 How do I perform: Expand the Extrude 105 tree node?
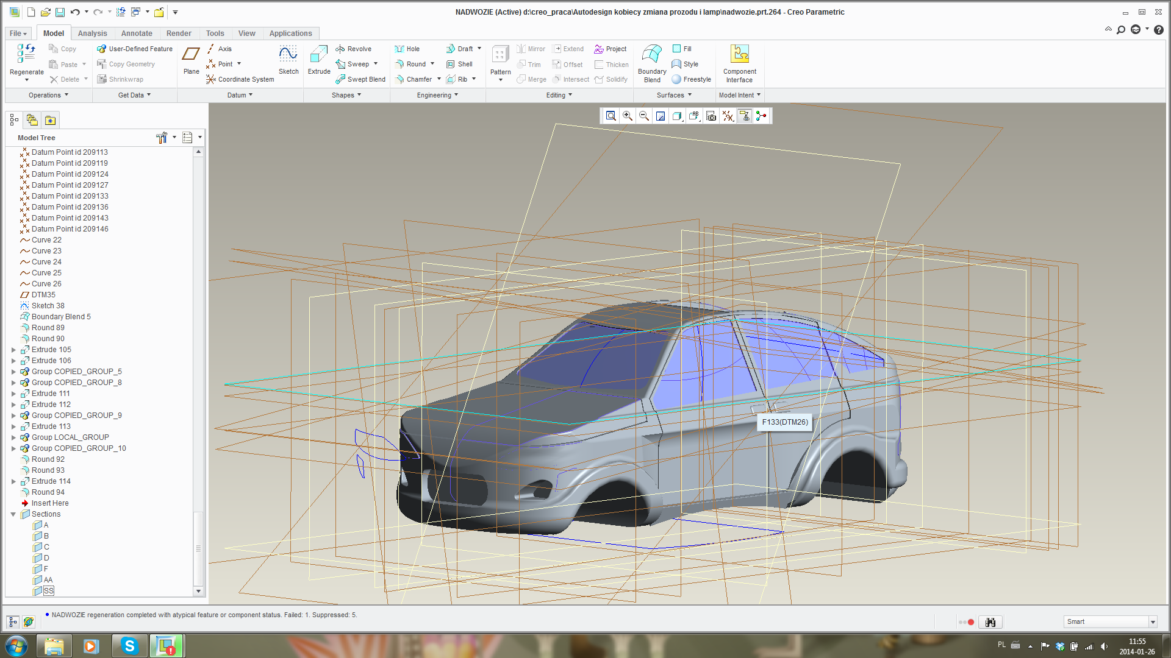coord(13,350)
